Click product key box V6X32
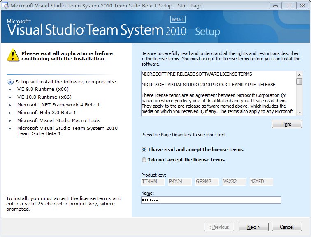Viewport: 311px width, 237px height. (234, 182)
